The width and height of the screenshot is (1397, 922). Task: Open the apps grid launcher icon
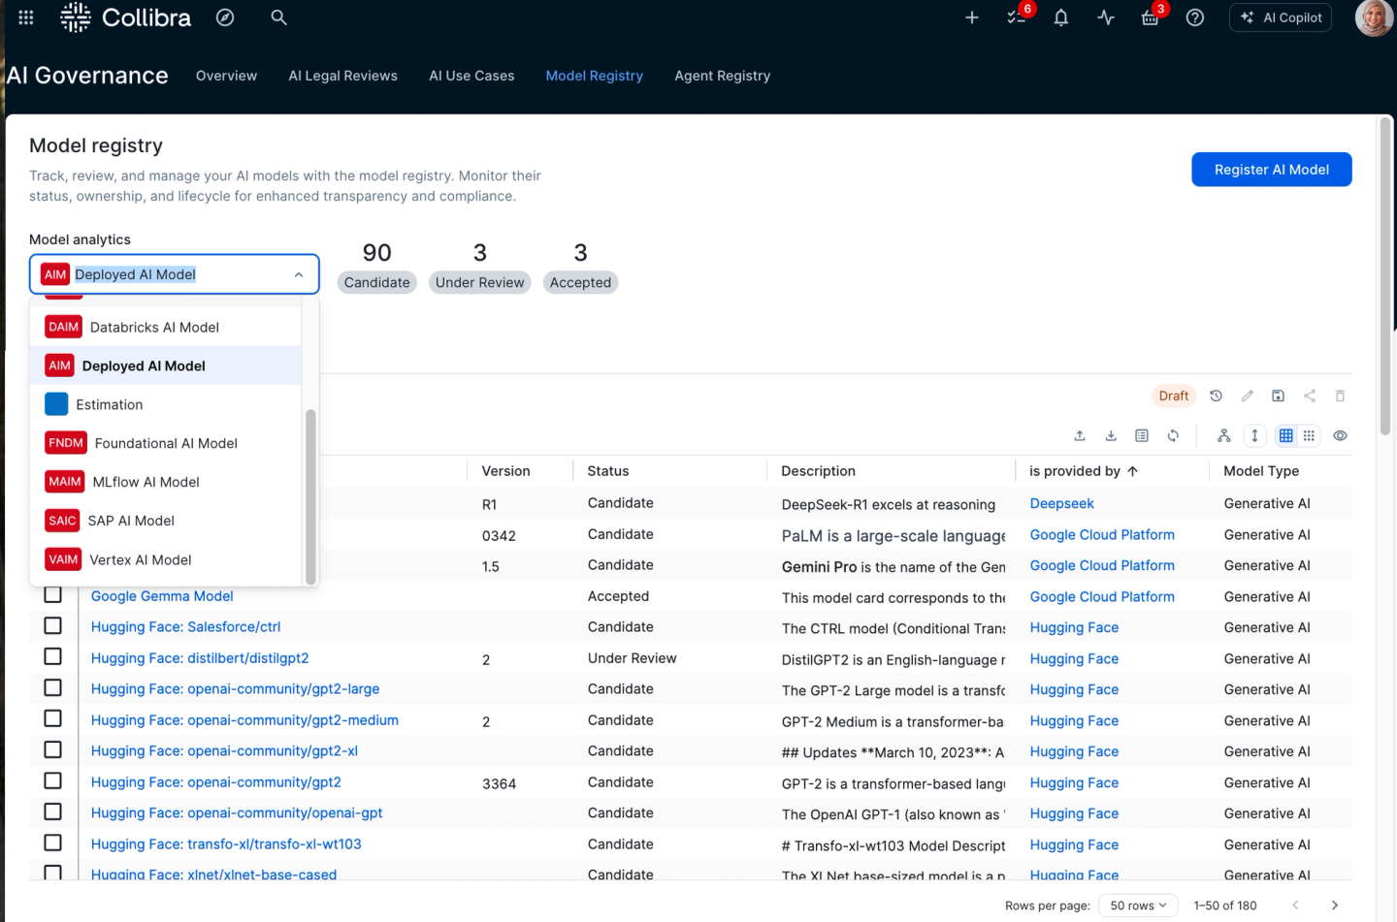[x=26, y=17]
